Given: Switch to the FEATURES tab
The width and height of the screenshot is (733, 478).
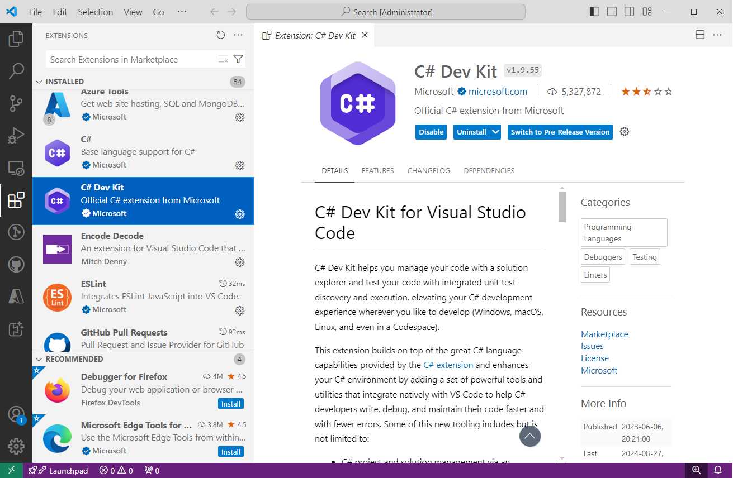Looking at the screenshot, I should [377, 171].
